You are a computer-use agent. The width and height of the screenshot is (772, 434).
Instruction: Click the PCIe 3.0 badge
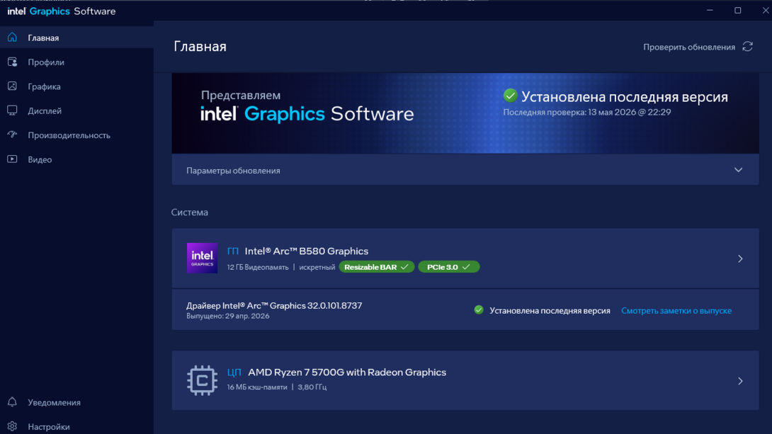448,267
